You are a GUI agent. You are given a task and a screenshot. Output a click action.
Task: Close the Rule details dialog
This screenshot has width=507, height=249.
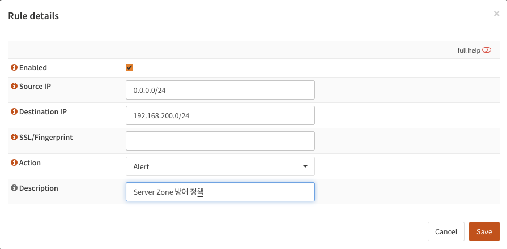(496, 14)
